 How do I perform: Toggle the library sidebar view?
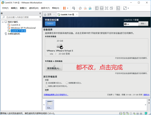point(97,8)
